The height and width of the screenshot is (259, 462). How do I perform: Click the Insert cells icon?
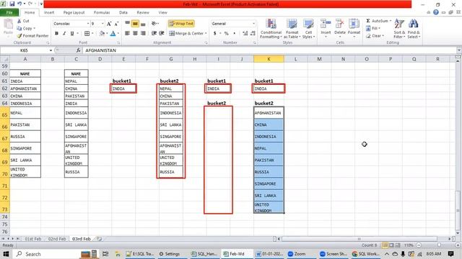click(x=326, y=24)
